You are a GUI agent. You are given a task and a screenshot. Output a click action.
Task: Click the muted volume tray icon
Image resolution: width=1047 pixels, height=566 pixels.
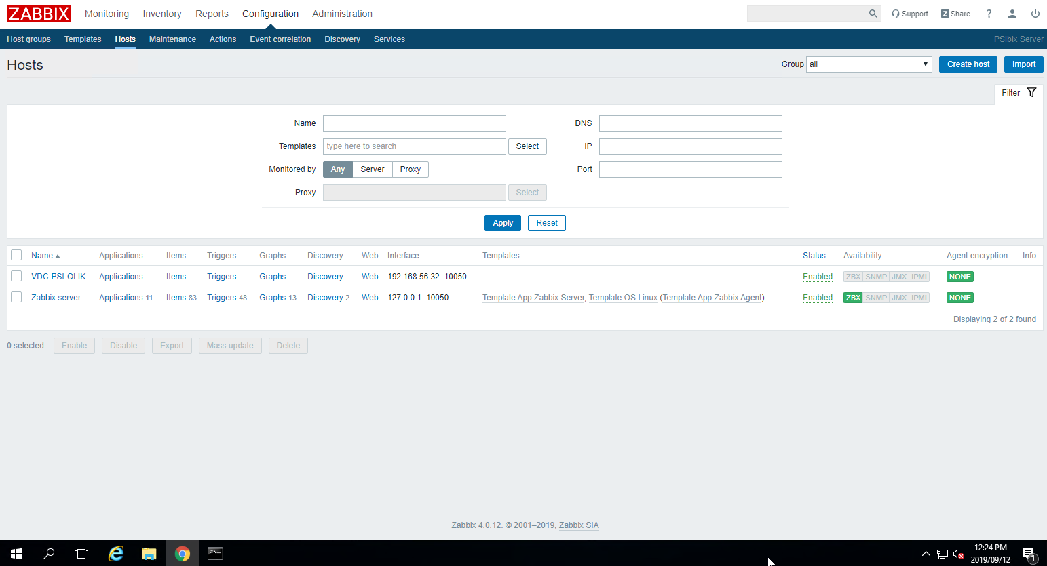pos(958,554)
